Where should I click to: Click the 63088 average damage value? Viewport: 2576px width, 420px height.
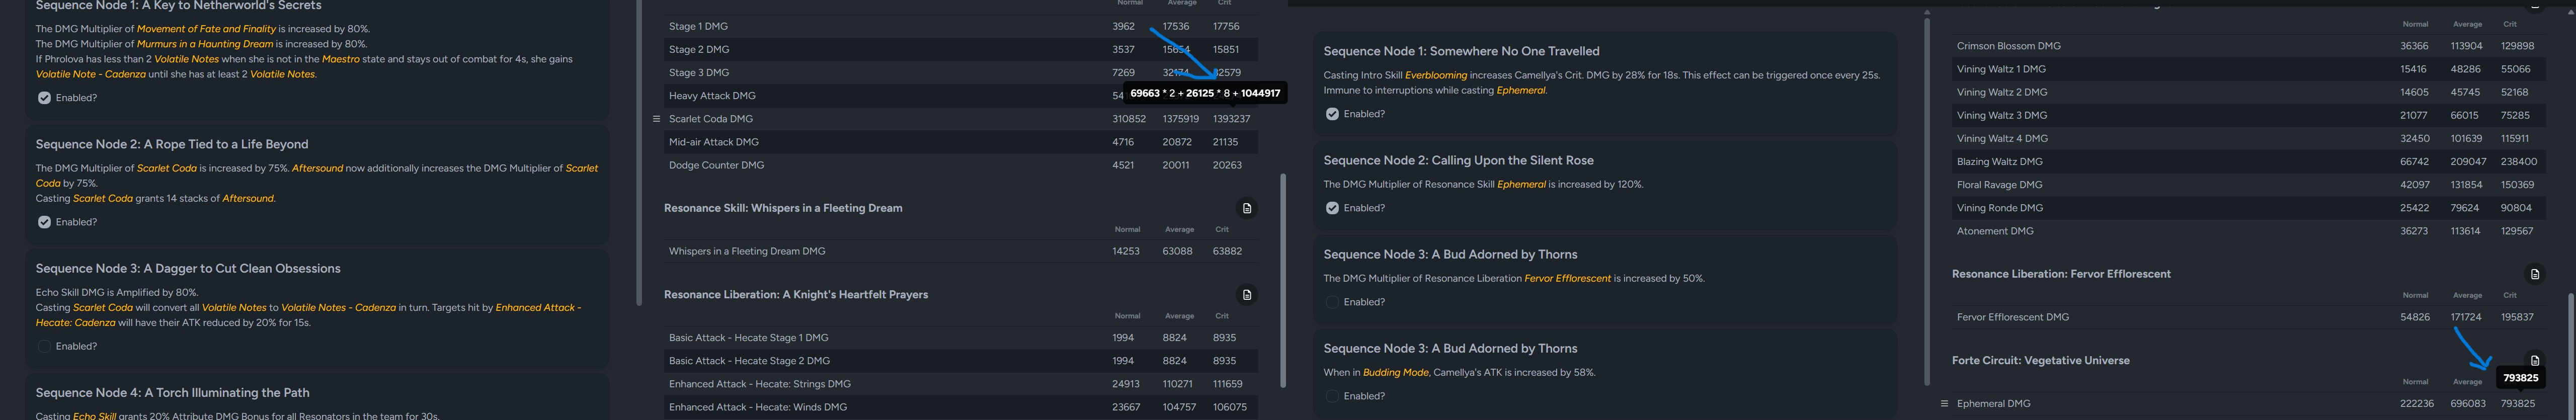pyautogui.click(x=1177, y=251)
